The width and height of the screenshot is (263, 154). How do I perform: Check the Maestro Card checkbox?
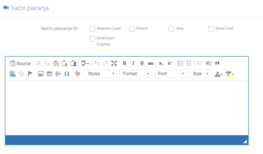[92, 29]
